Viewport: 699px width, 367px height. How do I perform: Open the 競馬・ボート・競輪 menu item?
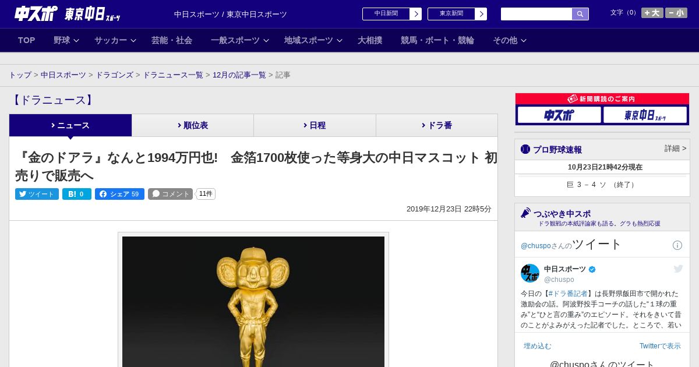tap(437, 40)
